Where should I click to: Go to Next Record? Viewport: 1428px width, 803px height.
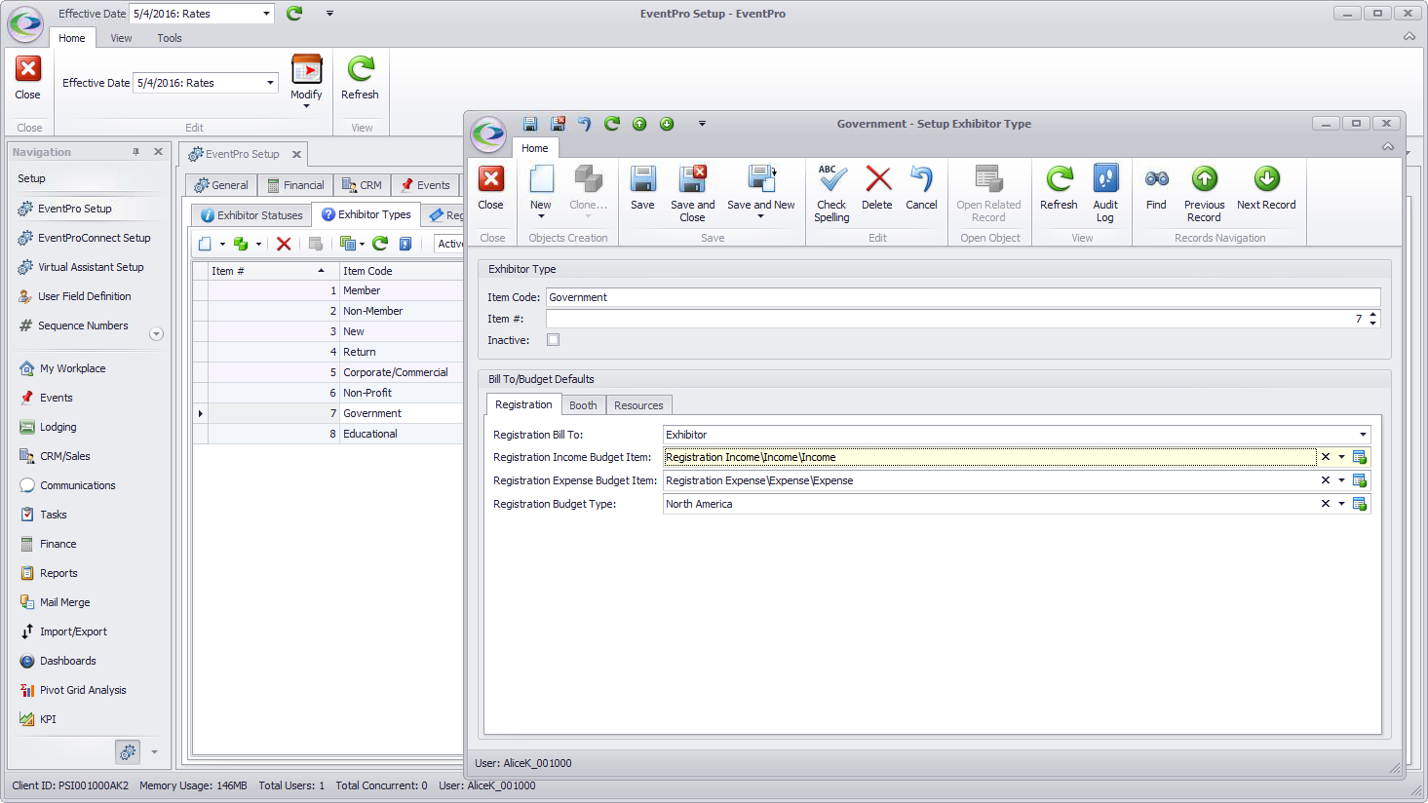pos(1266,187)
